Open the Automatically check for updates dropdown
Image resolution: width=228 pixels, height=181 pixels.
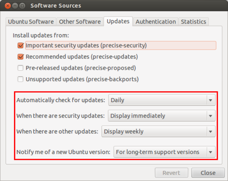(162, 100)
